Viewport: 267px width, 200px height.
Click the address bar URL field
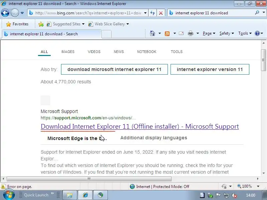coord(88,13)
